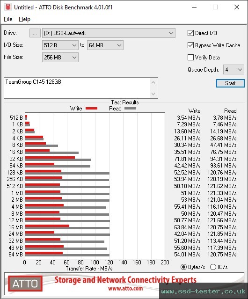This screenshot has height=299, width=248.
Task: Click the 24 MB read value 121.85 MB/s
Action: coord(222,234)
